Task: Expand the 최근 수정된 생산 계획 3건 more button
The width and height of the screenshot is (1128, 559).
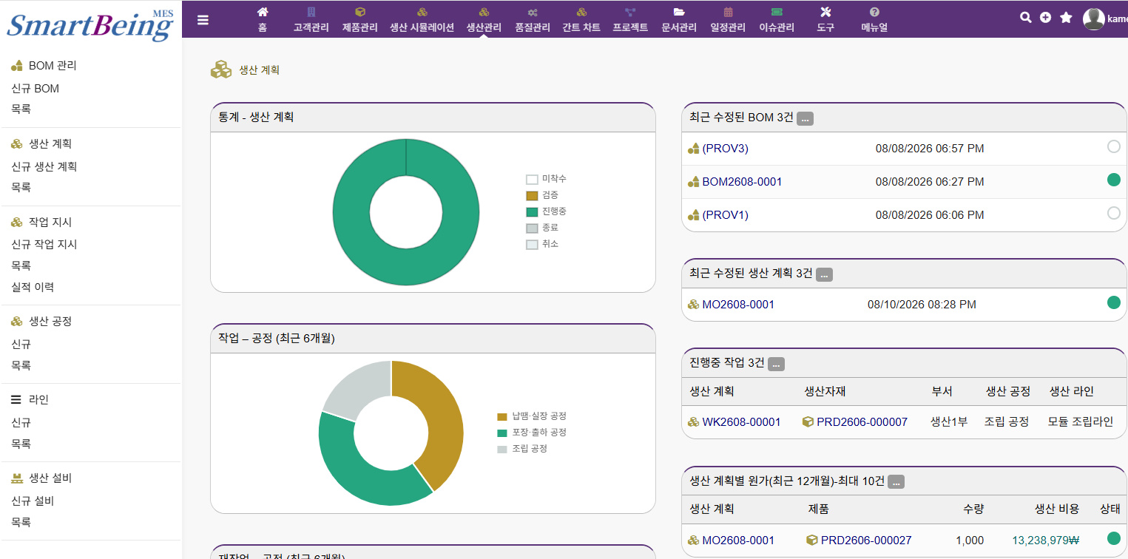Action: pos(824,274)
